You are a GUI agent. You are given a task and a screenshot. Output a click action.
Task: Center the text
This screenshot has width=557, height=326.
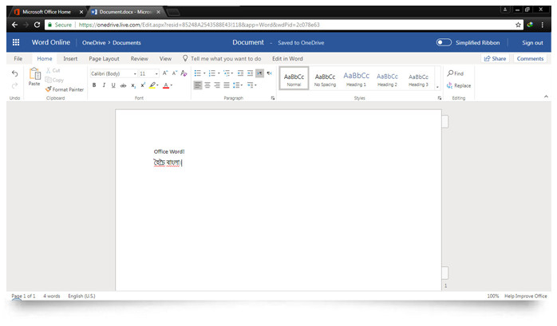(x=207, y=85)
